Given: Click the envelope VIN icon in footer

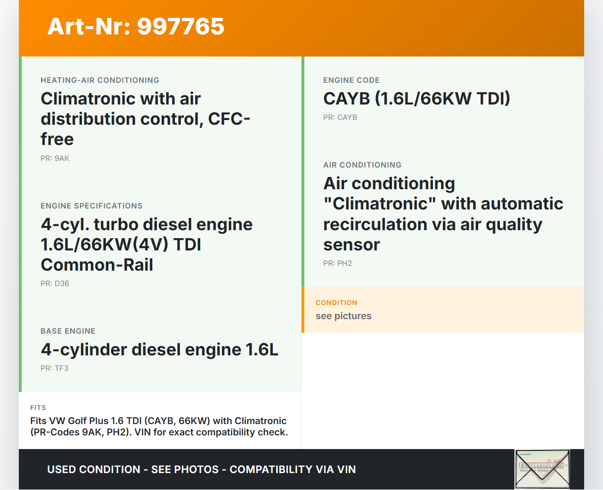Looking at the screenshot, I should [542, 469].
